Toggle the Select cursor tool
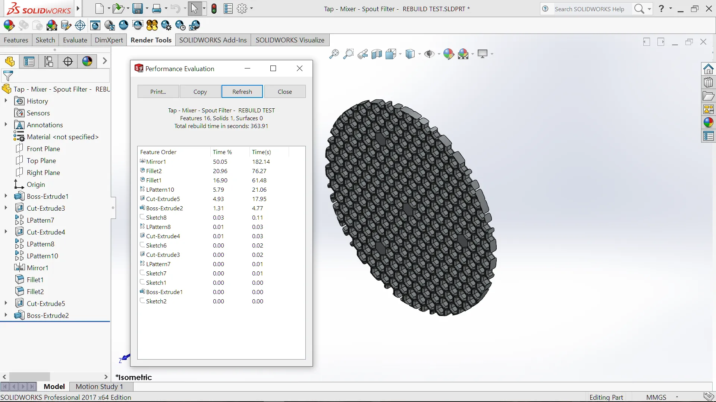The height and width of the screenshot is (402, 716). click(194, 9)
